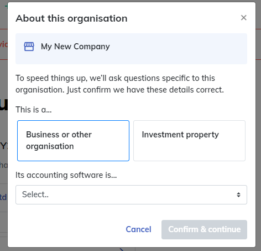Click the My New Company name text

[x=75, y=47]
